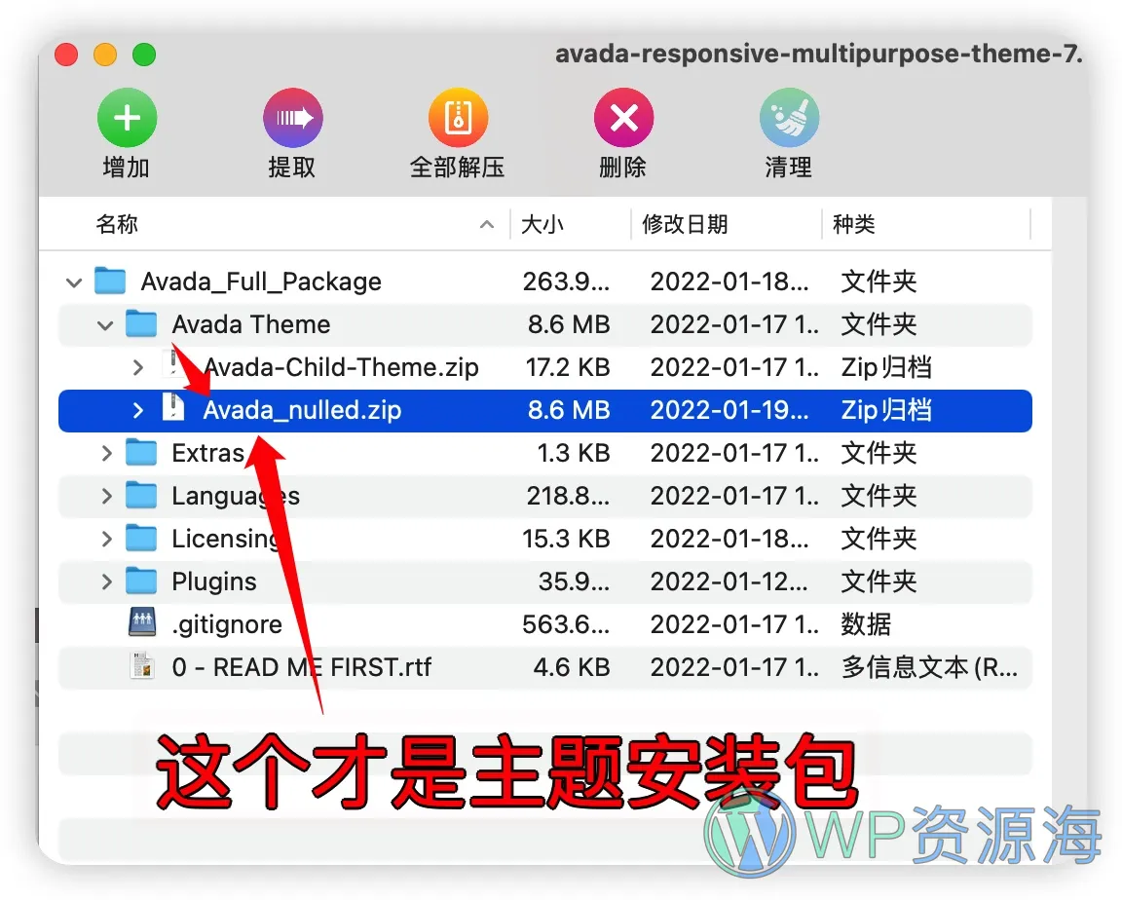The height and width of the screenshot is (900, 1122).
Task: Click the Extract (提取) toolbar icon
Action: click(x=292, y=118)
